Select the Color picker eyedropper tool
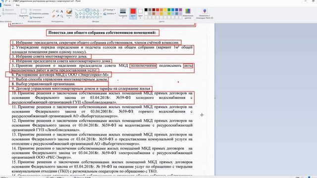The image size is (317, 178). 58,16
